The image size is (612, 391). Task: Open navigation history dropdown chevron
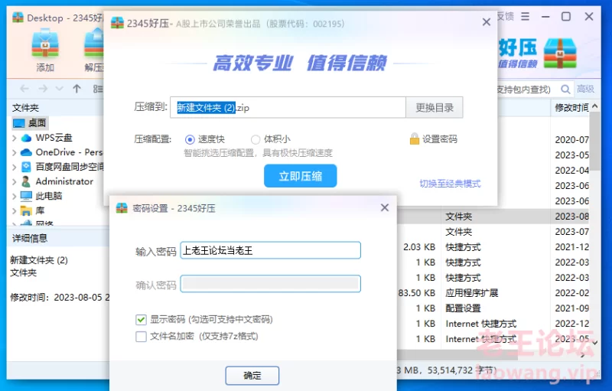(60, 89)
